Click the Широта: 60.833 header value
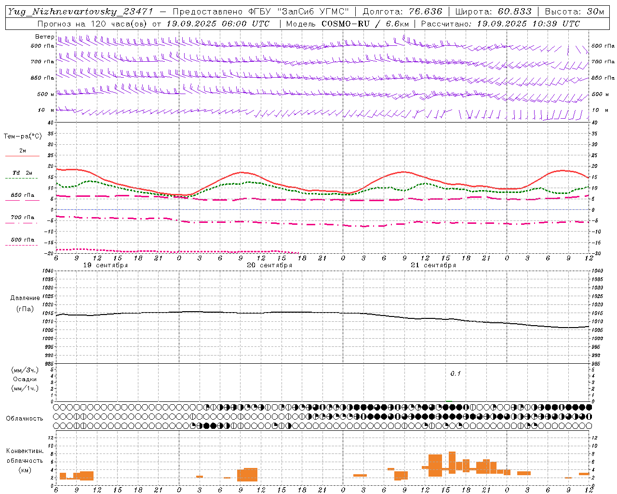This screenshot has width=617, height=494. pyautogui.click(x=493, y=12)
